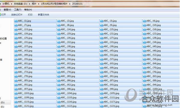Screen dimensions: 180x108
Task: Select file name ABC_ (20).jpg
Action: (x=68, y=34)
